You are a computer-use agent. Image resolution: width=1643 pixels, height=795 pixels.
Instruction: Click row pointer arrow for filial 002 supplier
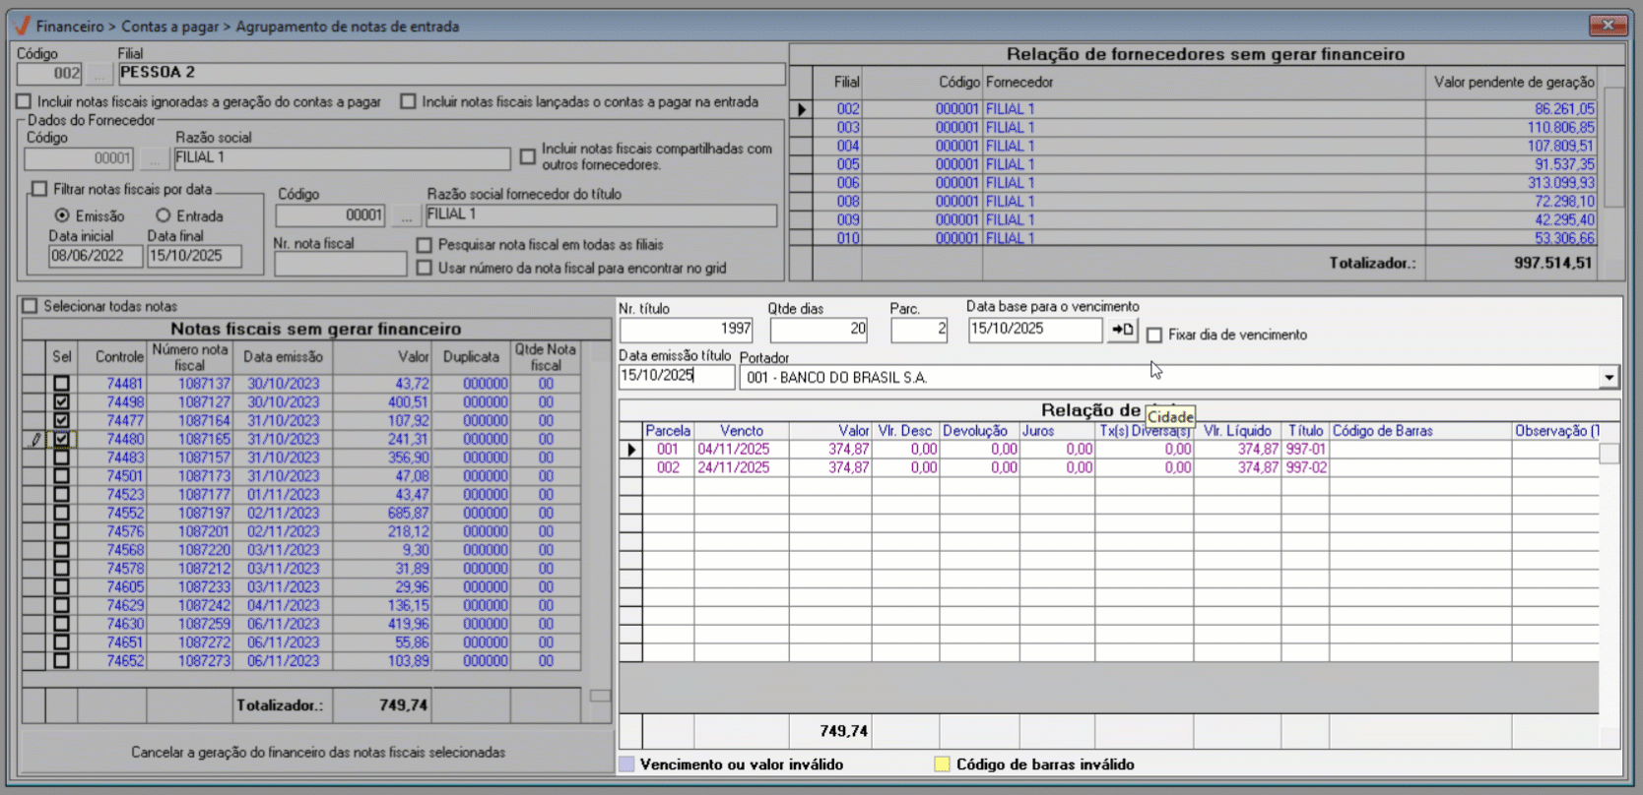(801, 109)
